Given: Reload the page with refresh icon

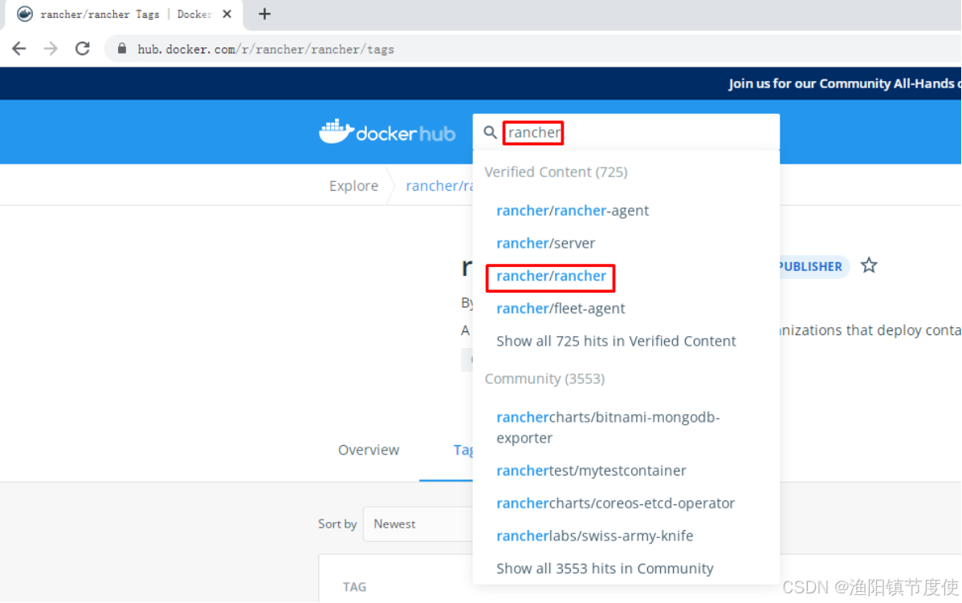Looking at the screenshot, I should [x=83, y=48].
